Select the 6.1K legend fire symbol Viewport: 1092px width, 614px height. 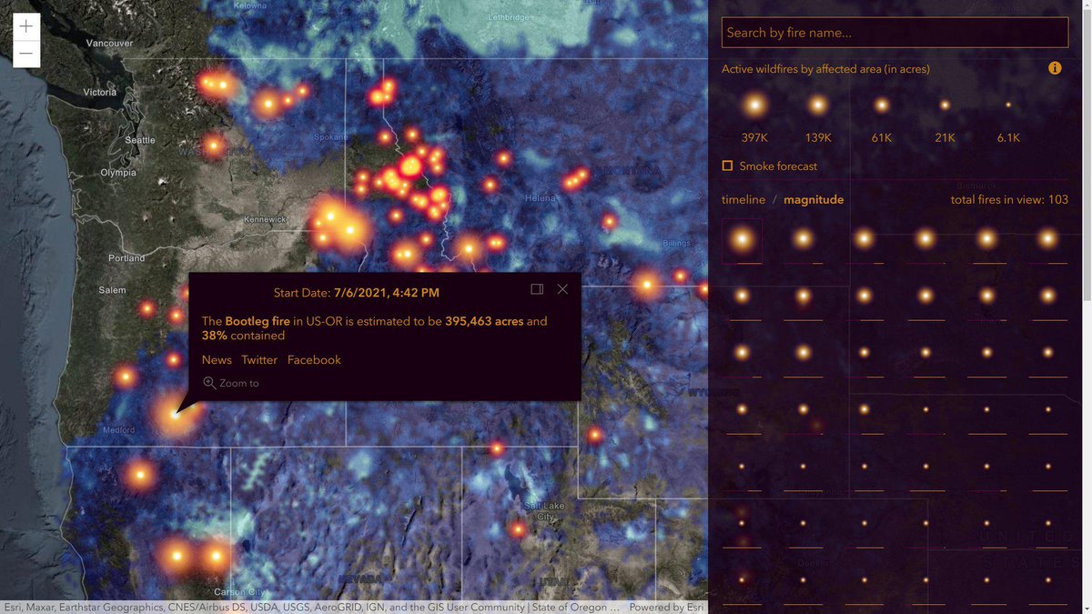click(1008, 106)
